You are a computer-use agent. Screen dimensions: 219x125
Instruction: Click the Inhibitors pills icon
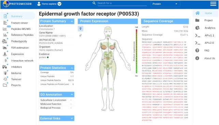click(x=5, y=67)
